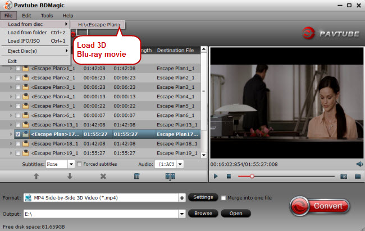Open the Tools menu
This screenshot has width=365, height=231.
pyautogui.click(x=47, y=16)
